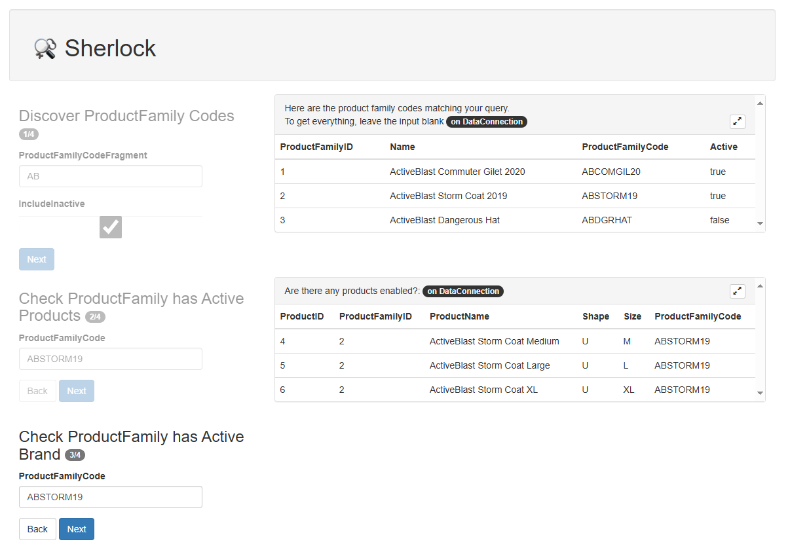Click the 1/4 step badge
Screen dimensions: 790x550
point(29,134)
